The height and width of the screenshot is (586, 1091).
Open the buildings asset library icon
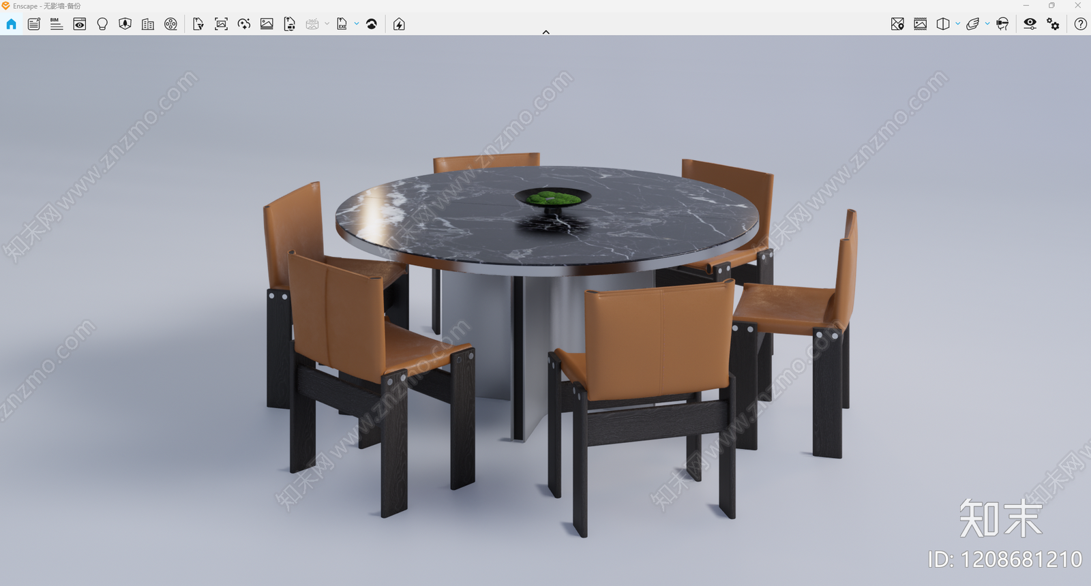148,24
